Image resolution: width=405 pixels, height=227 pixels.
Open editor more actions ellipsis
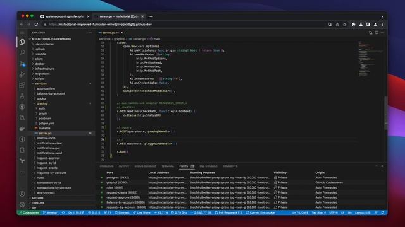click(382, 33)
